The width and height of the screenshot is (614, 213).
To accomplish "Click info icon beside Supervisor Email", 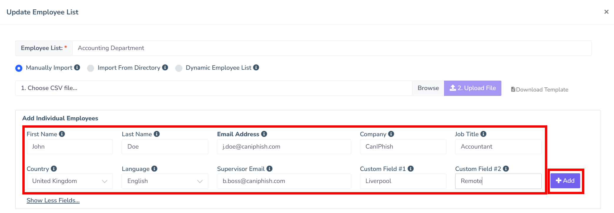I will coord(269,169).
